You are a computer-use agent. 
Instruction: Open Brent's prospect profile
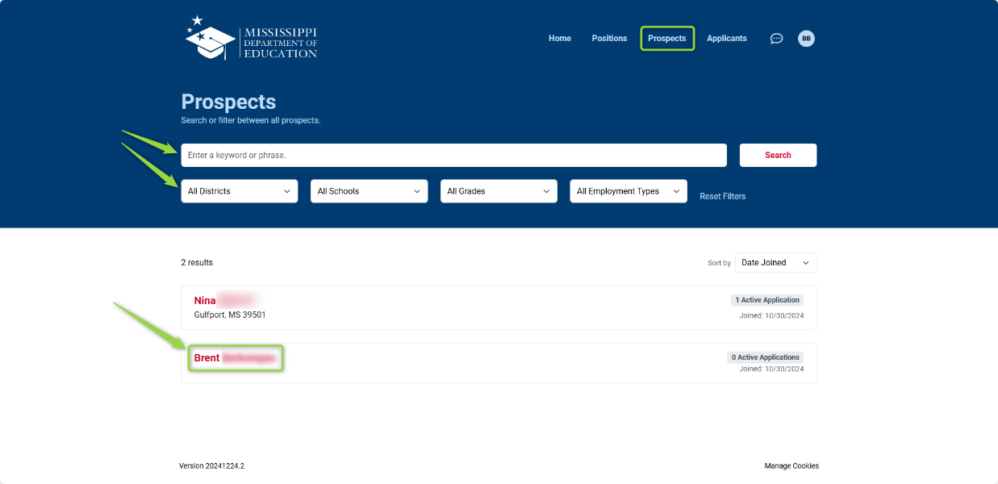(234, 357)
